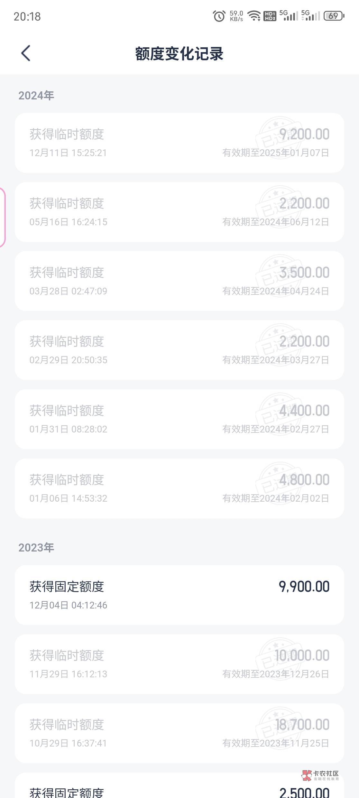Tap the first 5G signal icon
Screen dimensions: 359x798
coord(288,15)
